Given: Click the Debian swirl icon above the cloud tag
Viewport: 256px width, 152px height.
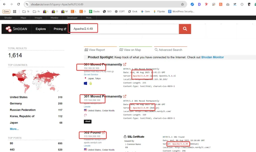Looking at the screenshot, I should [85, 115].
